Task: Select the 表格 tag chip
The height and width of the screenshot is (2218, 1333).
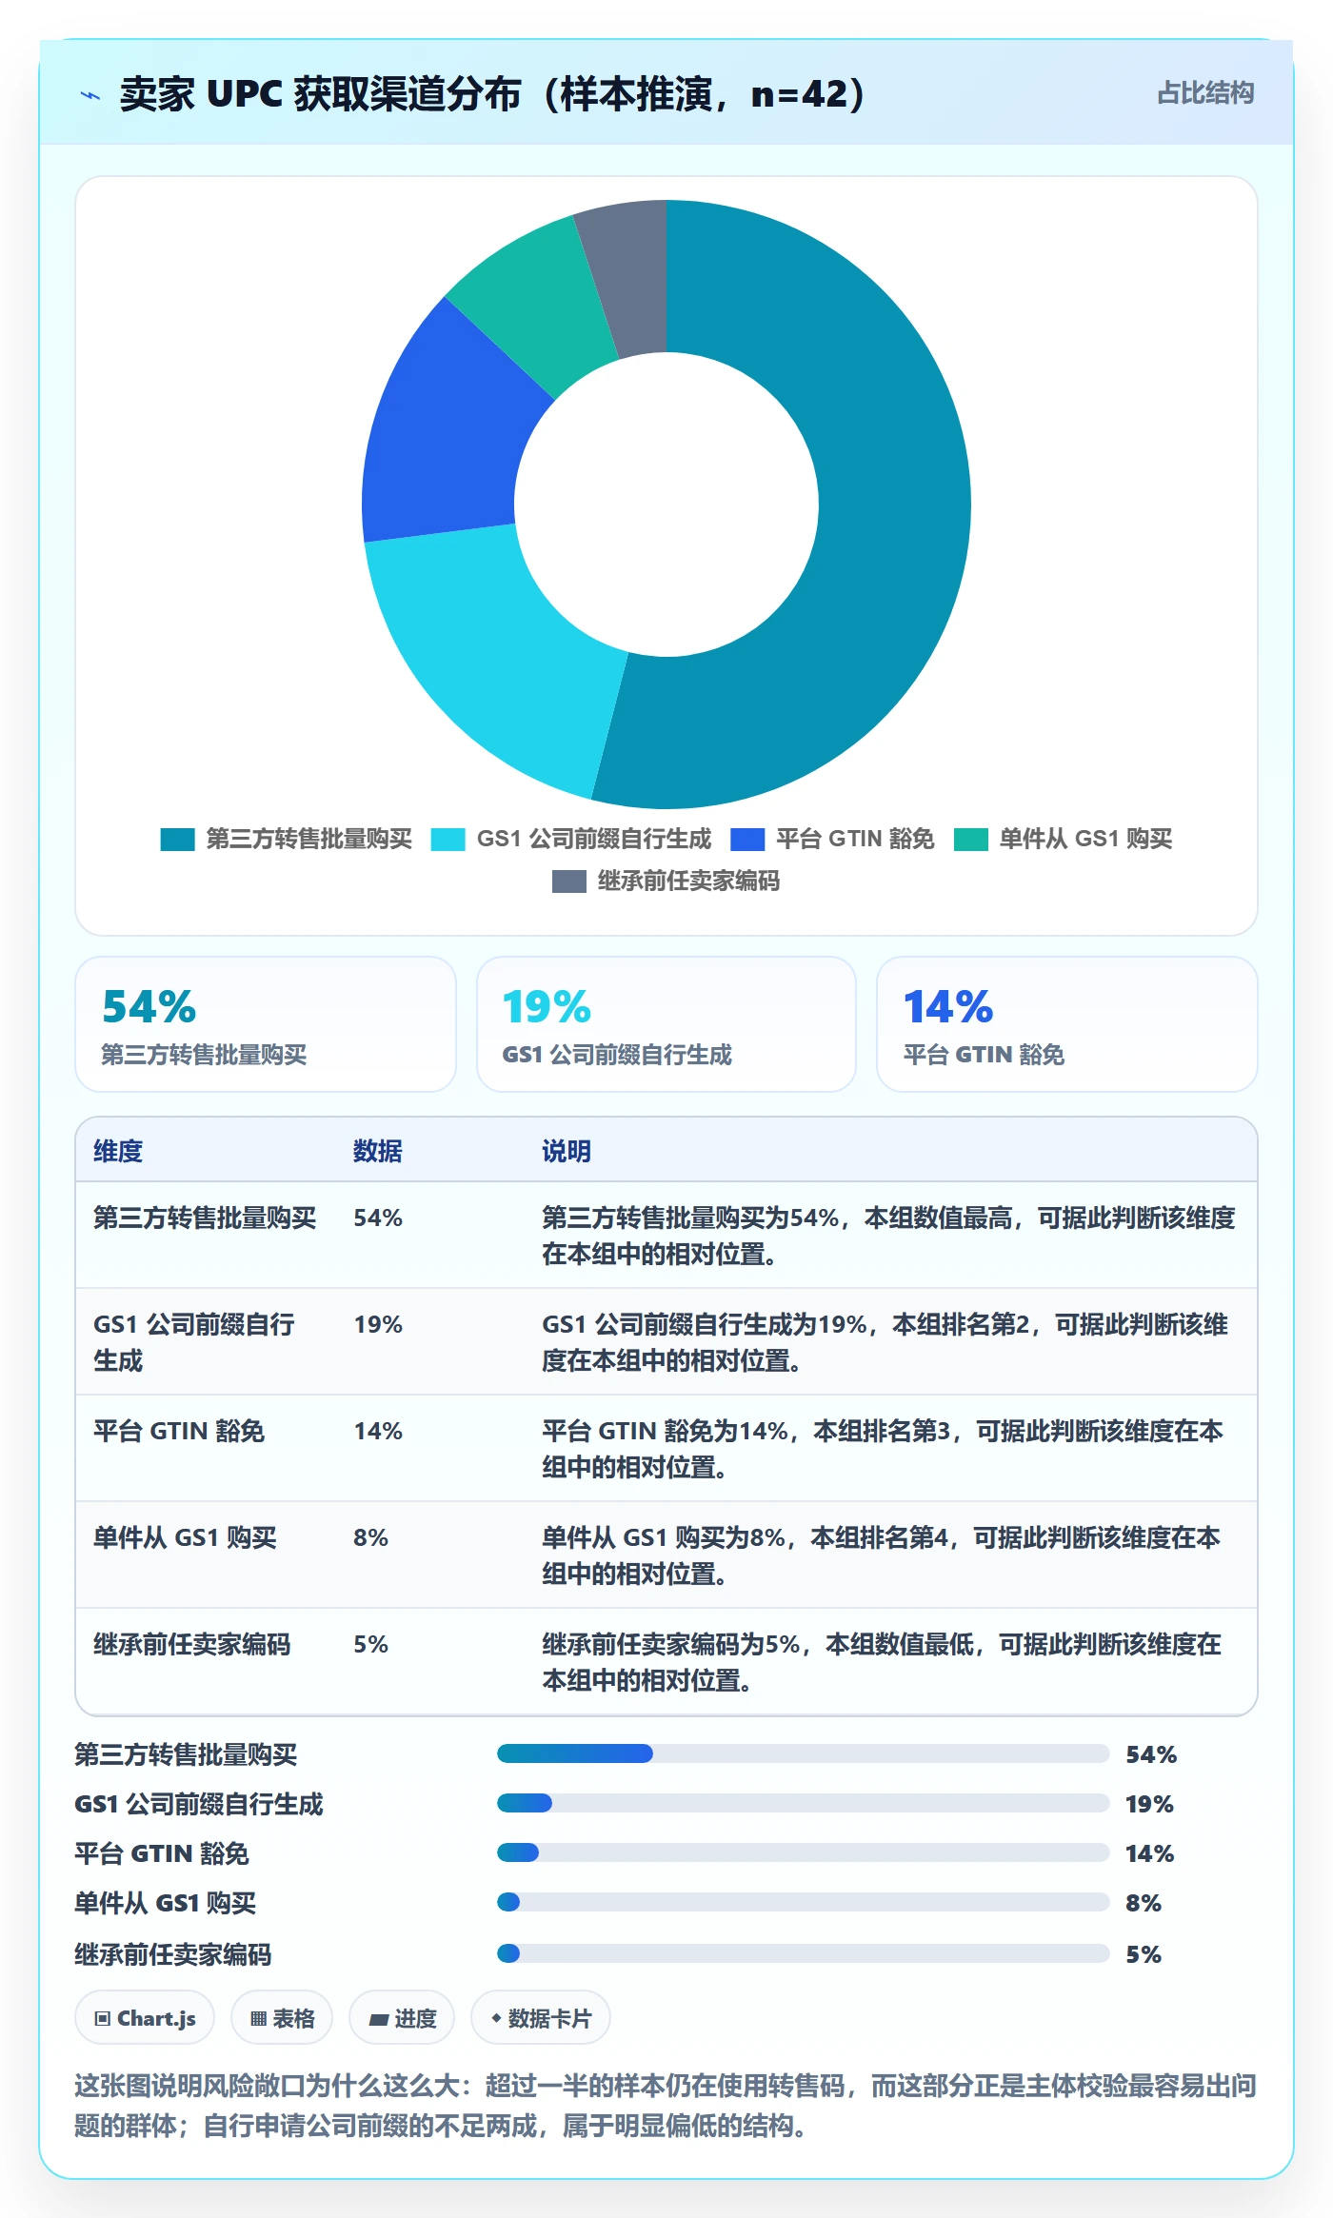Action: [282, 2017]
